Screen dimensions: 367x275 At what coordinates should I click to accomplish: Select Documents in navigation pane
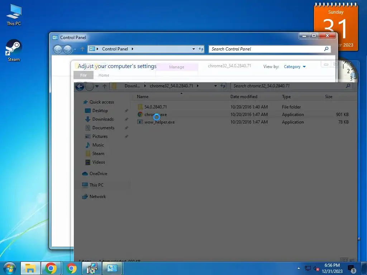103,128
